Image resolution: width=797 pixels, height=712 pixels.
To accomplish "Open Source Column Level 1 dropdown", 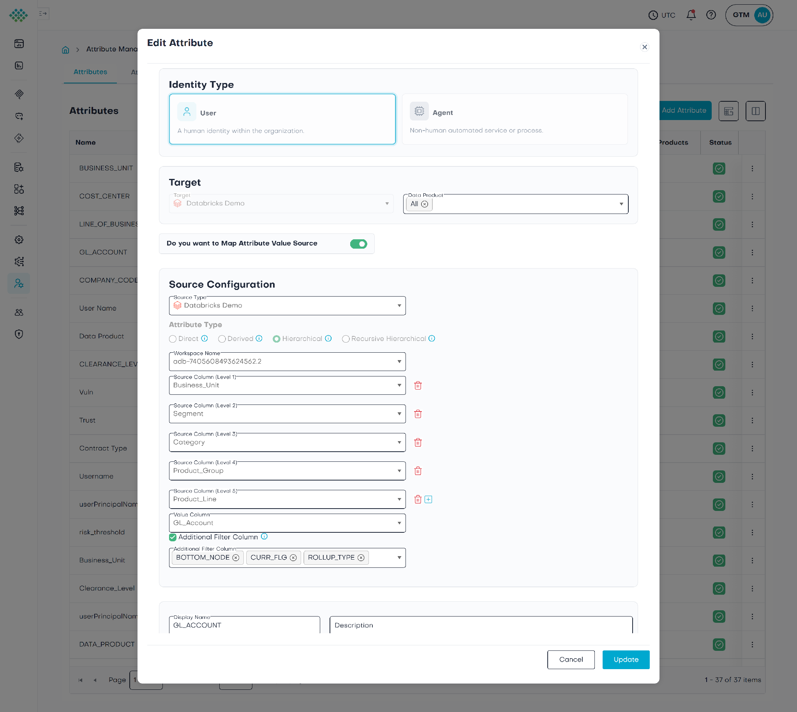I will click(x=287, y=385).
